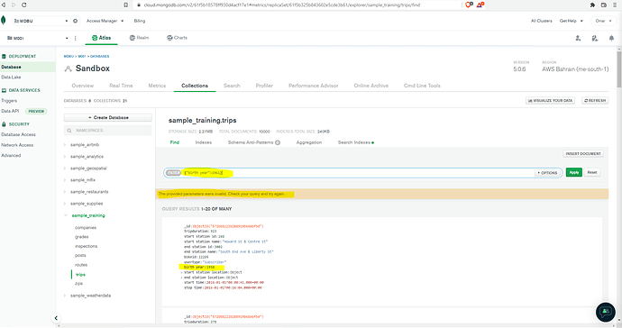The image size is (622, 328).
Task: Open Triggers in sidebar
Action: 9,101
